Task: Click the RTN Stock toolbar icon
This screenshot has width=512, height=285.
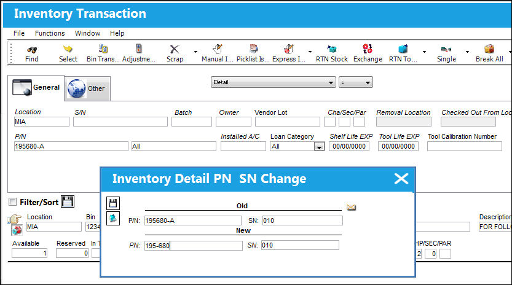Action: point(332,49)
